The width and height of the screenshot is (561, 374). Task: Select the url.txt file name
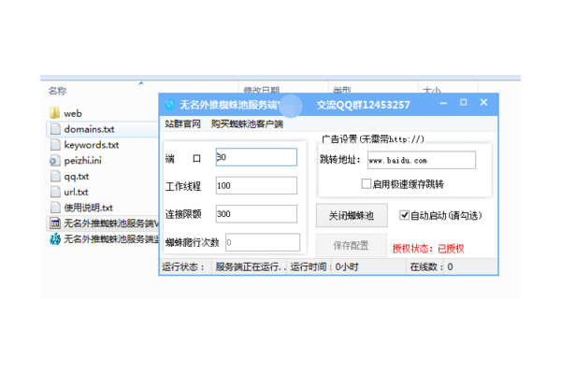point(76,193)
